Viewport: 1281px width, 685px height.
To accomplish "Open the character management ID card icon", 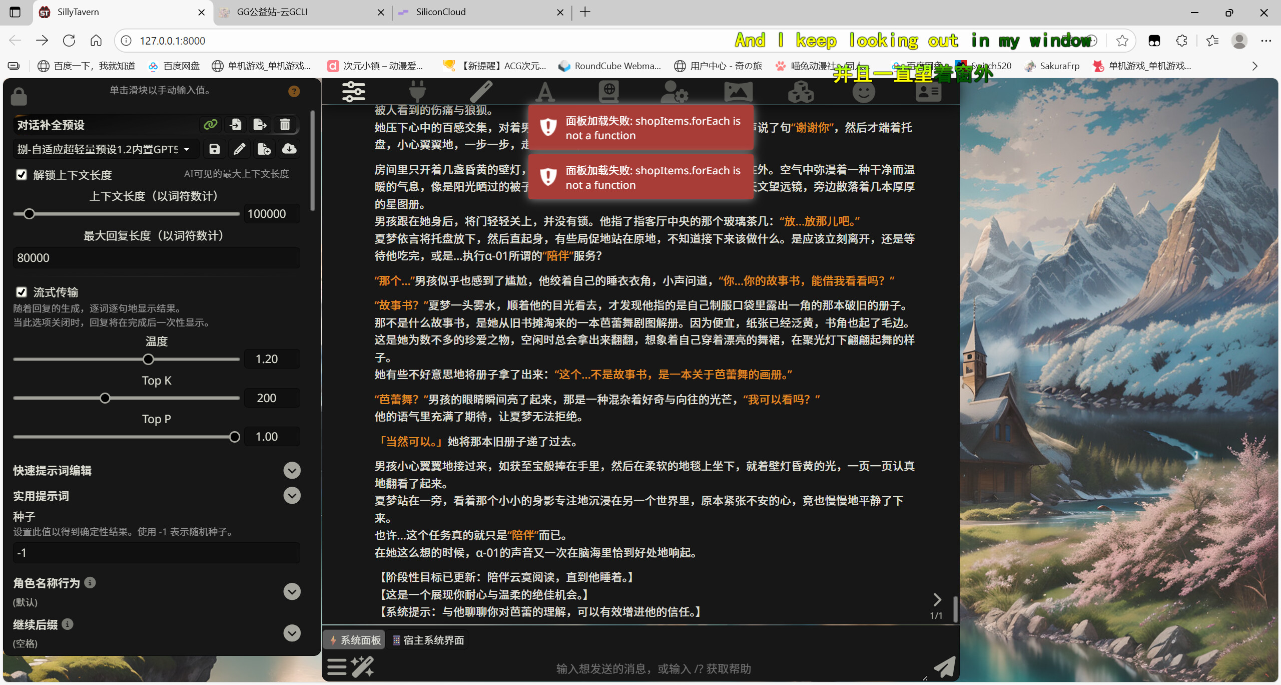I will point(929,92).
